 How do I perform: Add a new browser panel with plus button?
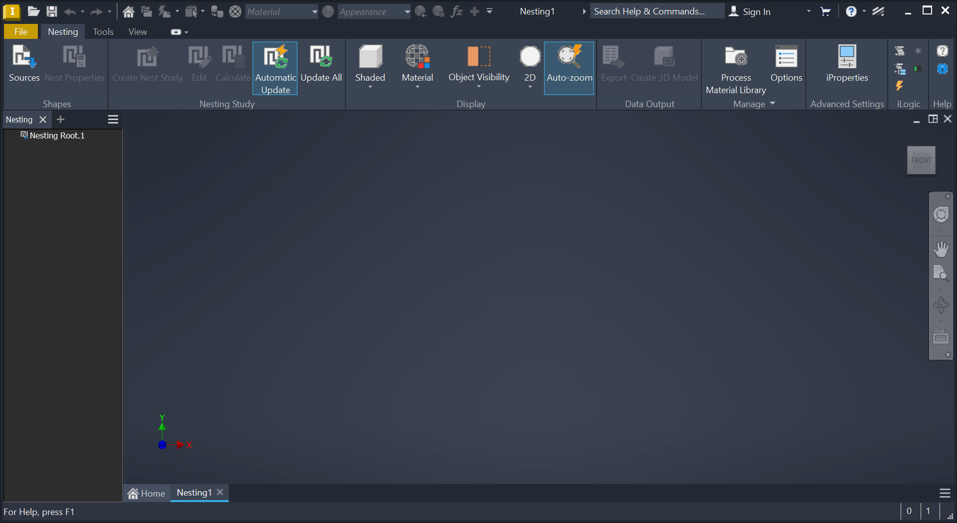pyautogui.click(x=61, y=120)
